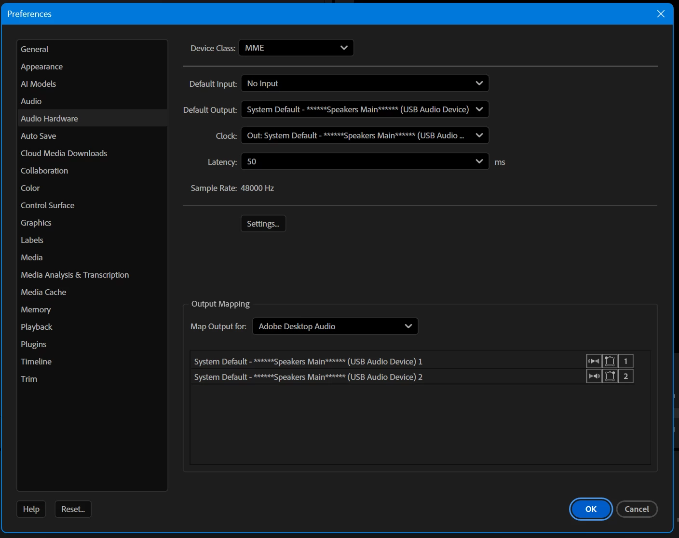The width and height of the screenshot is (679, 538).
Task: Click the left speaker icon on output row 1
Action: coord(594,361)
